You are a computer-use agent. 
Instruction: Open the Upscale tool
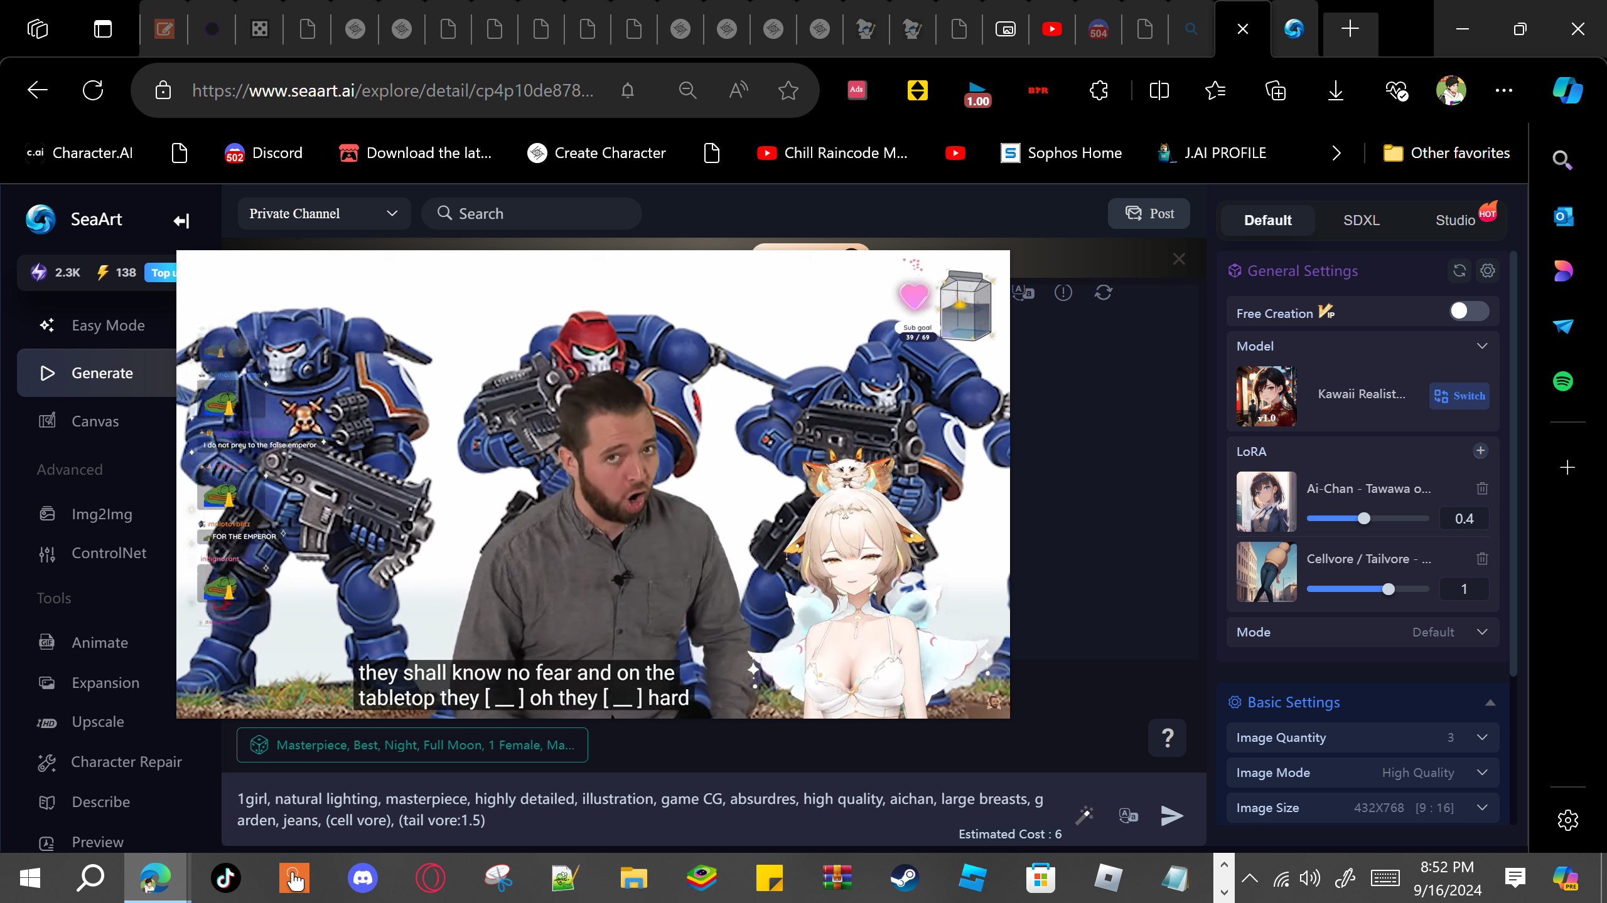(x=97, y=722)
